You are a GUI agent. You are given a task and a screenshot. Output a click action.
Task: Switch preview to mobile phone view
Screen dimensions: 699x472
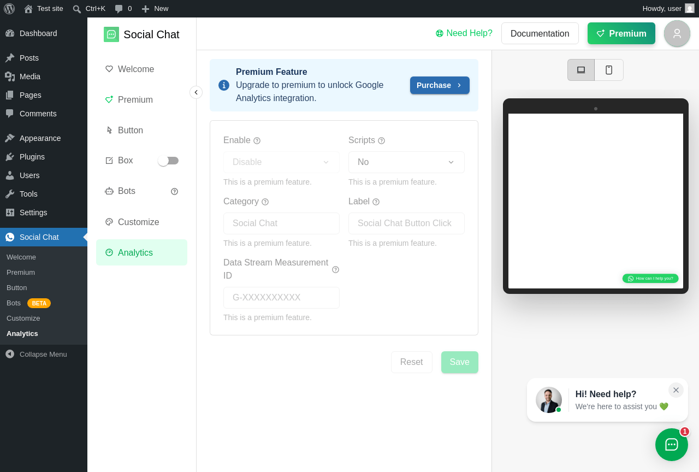pyautogui.click(x=609, y=70)
